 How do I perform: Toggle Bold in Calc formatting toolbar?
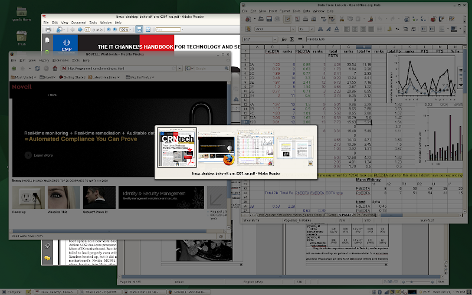click(x=320, y=29)
